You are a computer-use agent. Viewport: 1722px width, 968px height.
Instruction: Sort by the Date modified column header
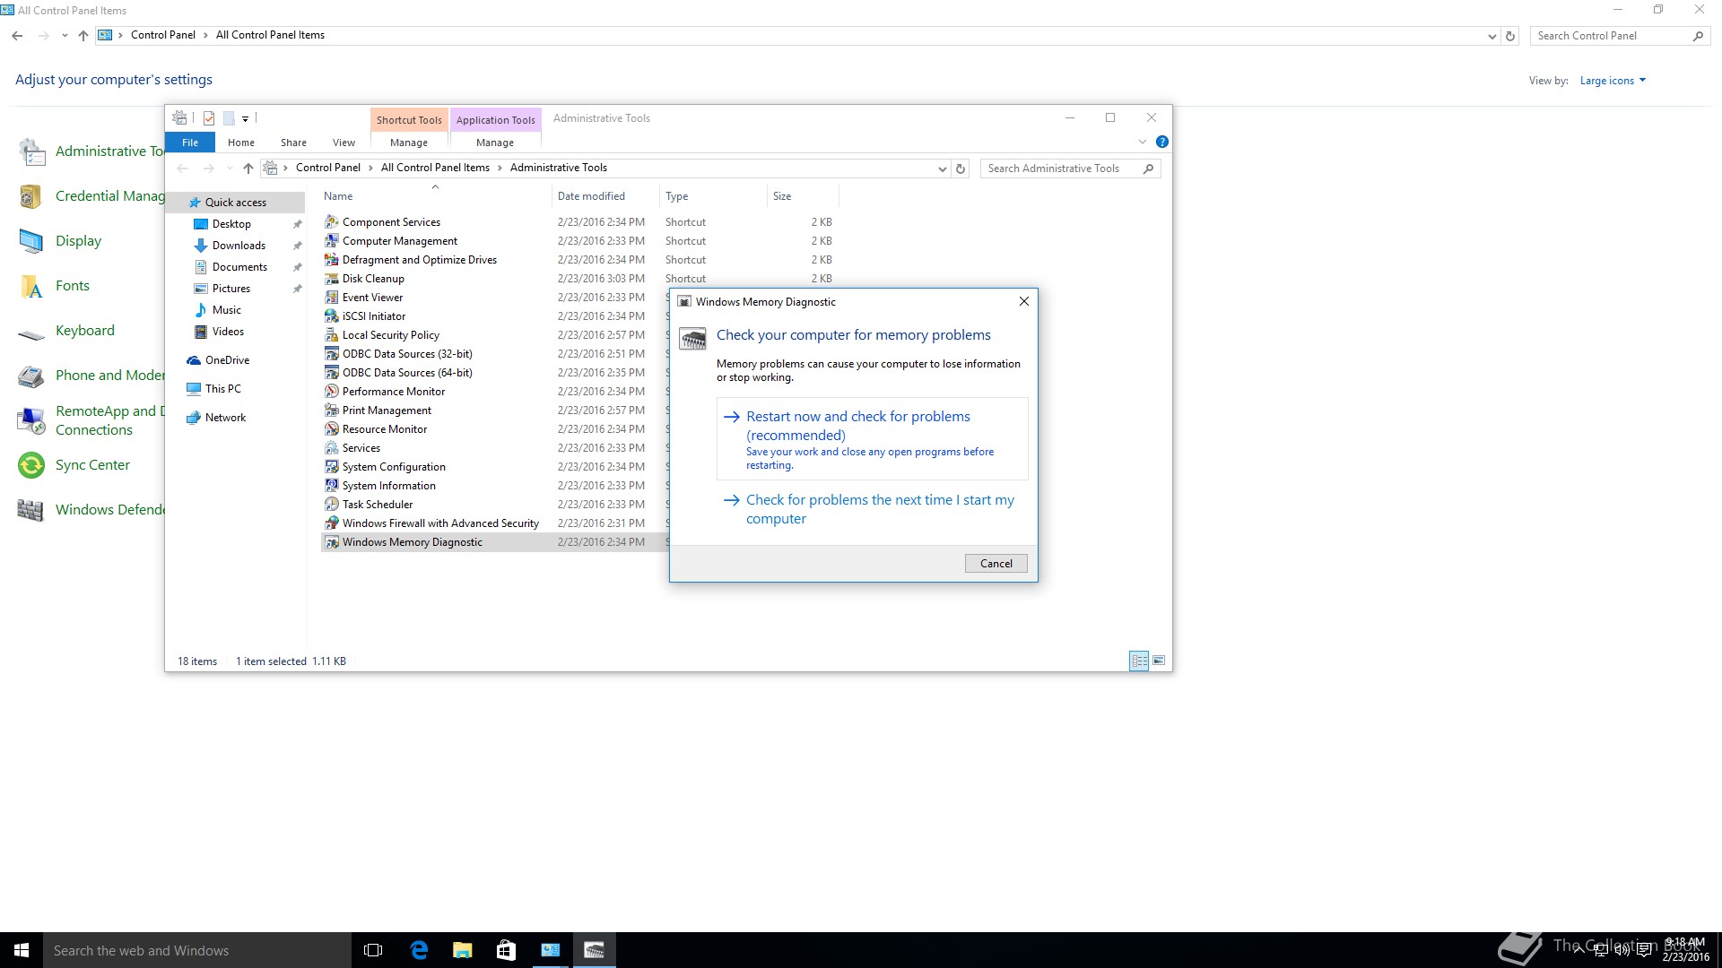pyautogui.click(x=604, y=196)
